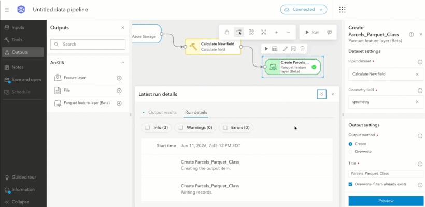Click the edit-note icon above node
This screenshot has width=425, height=207.
tap(293, 49)
